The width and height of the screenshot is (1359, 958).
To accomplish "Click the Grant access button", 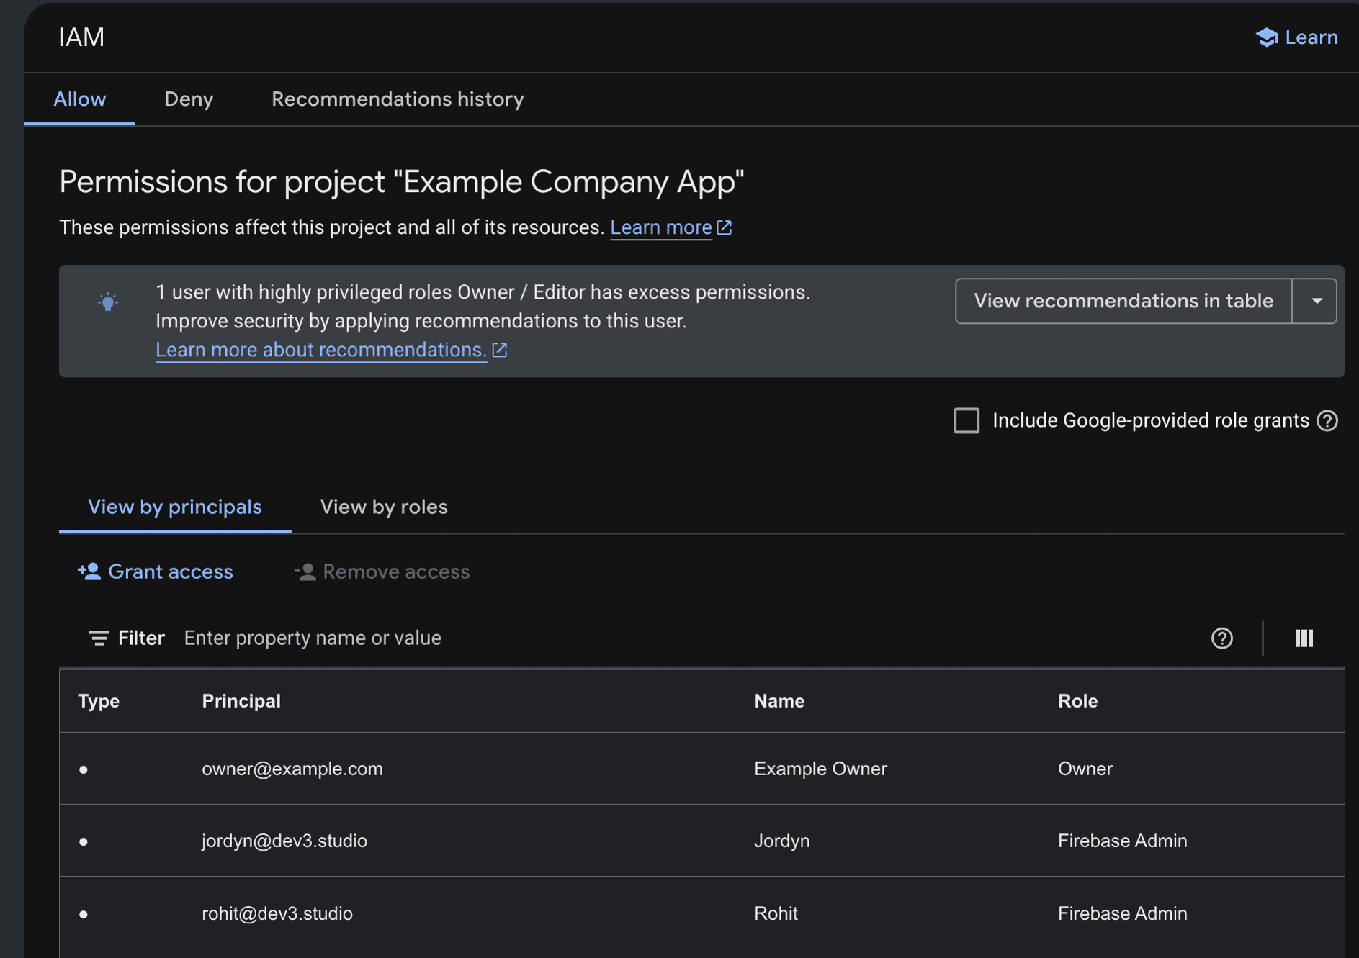I will tap(156, 571).
